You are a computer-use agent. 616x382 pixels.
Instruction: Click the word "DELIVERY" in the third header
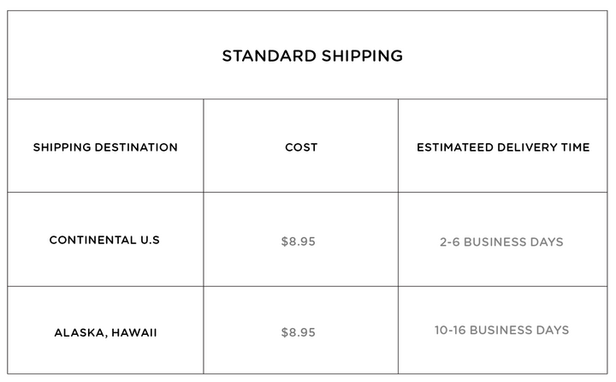pos(527,147)
